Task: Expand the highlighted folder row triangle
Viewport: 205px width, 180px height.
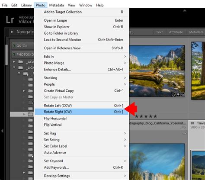Action: tap(24, 114)
